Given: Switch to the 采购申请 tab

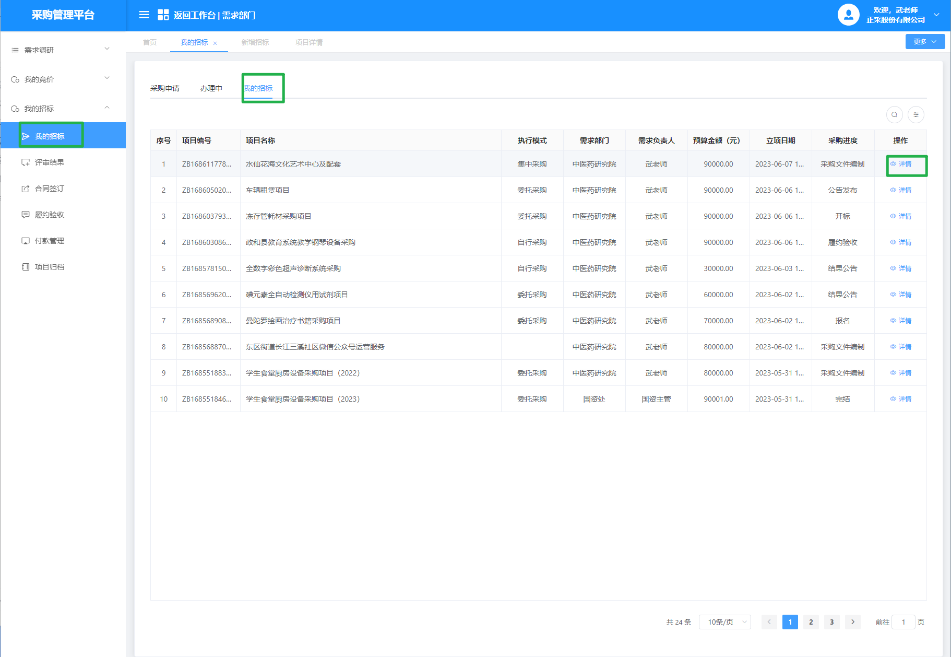Looking at the screenshot, I should [165, 88].
